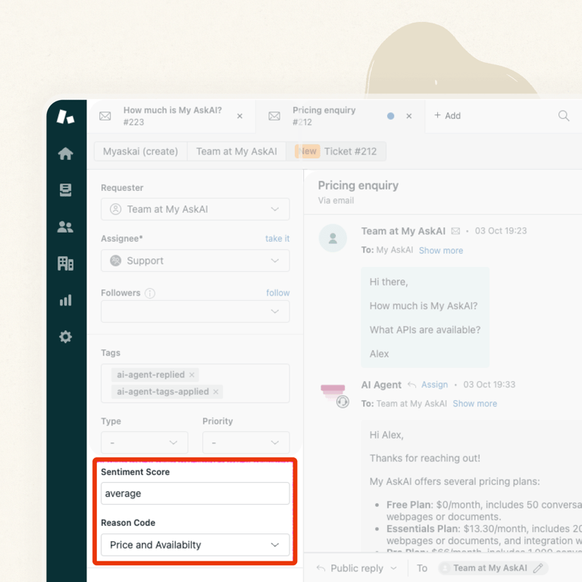582x582 pixels.
Task: Click envelope icon of ticket #212 tab
Action: (x=274, y=116)
